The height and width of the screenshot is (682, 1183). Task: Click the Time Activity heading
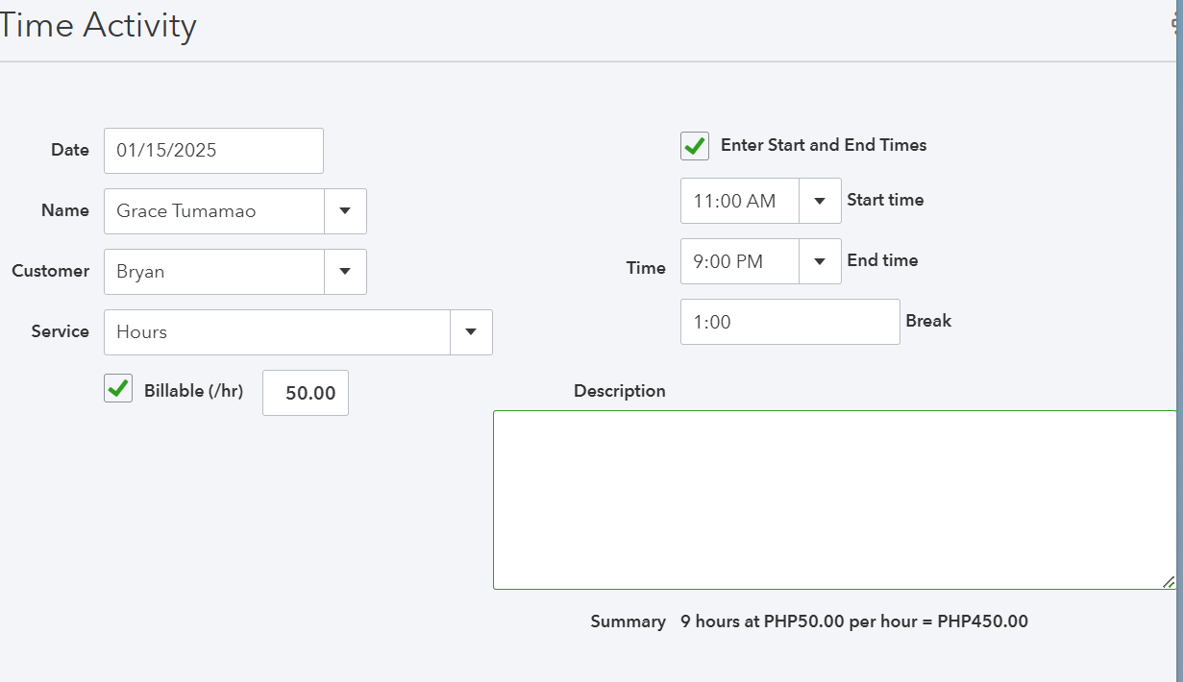click(x=98, y=25)
